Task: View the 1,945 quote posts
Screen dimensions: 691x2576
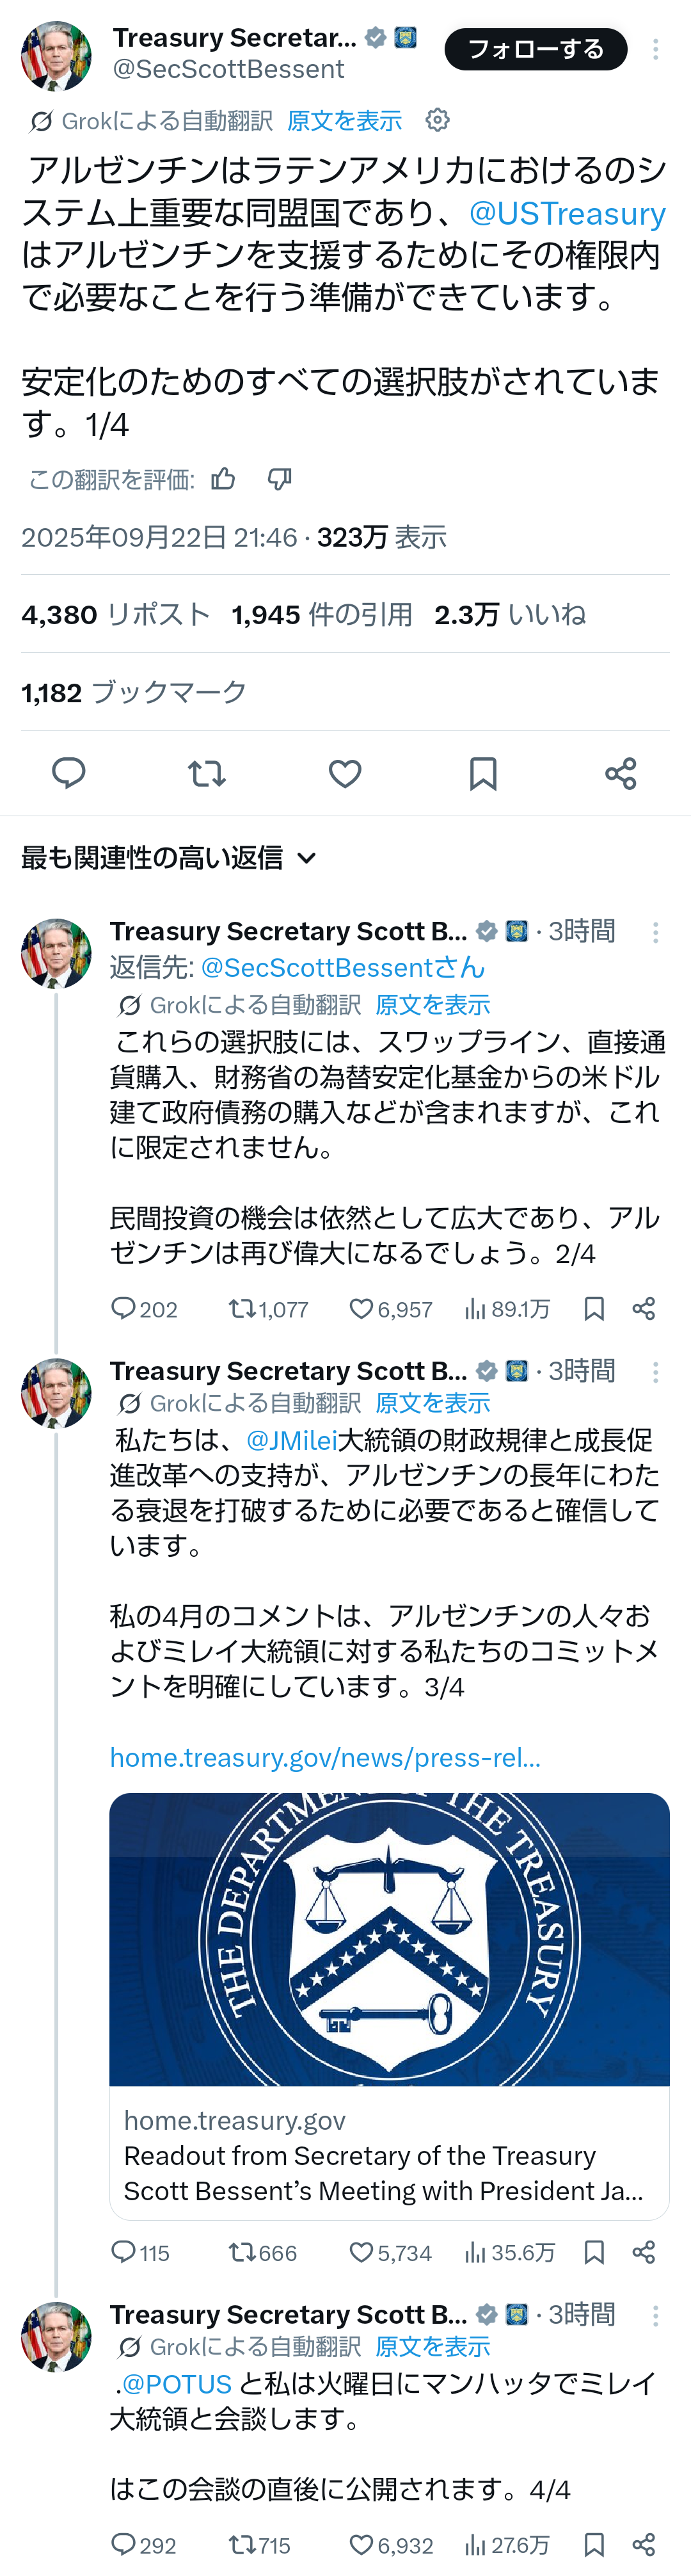Action: tap(322, 614)
